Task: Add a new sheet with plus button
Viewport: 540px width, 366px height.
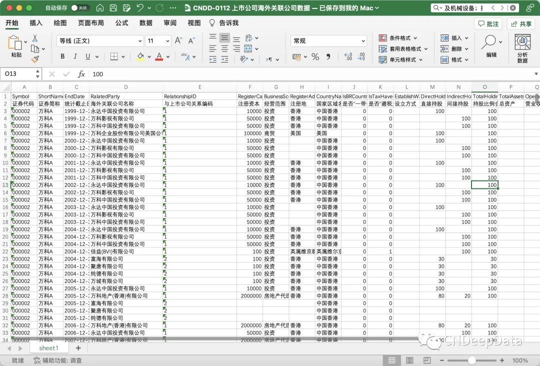Action: click(x=78, y=348)
